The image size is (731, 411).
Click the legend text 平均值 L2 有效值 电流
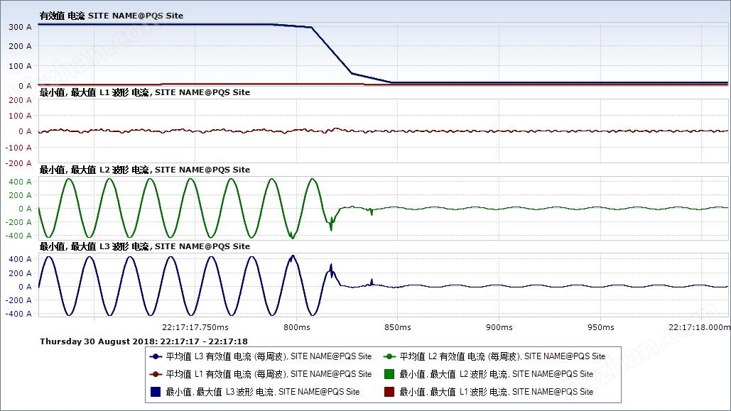502,356
